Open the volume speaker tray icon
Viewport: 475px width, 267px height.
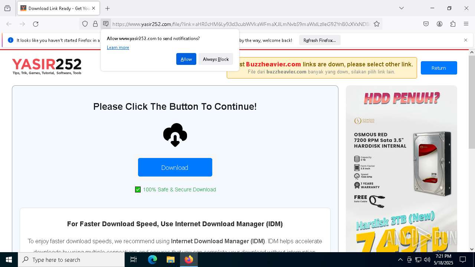click(427, 260)
